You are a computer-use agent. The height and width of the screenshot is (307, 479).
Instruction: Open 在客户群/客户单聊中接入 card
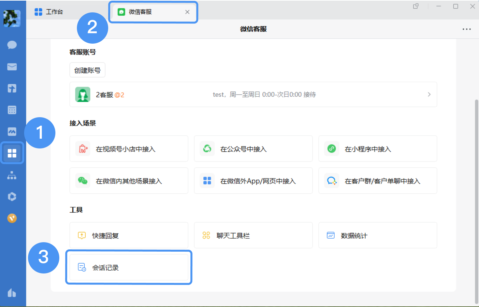click(378, 181)
